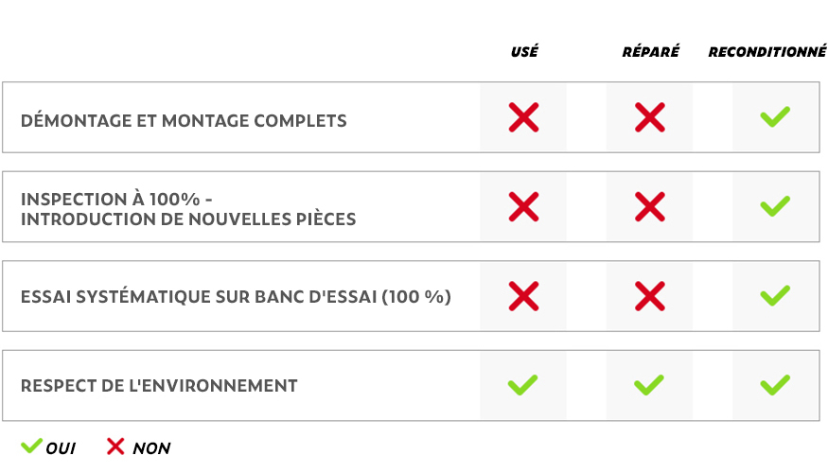The image size is (828, 473).
Task: Click red X for Usé in Inspection row
Action: click(x=523, y=206)
